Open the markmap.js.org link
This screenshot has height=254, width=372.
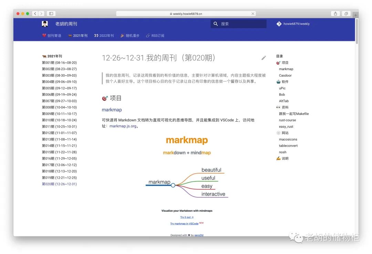123,126
